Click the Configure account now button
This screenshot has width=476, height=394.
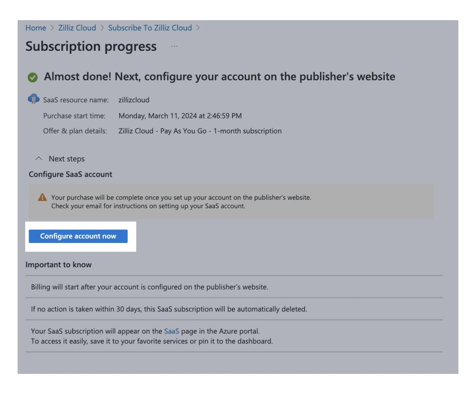coord(78,236)
